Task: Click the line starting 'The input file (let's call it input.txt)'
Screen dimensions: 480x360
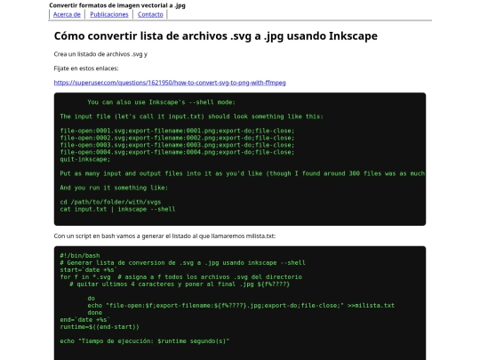Action: coord(192,116)
